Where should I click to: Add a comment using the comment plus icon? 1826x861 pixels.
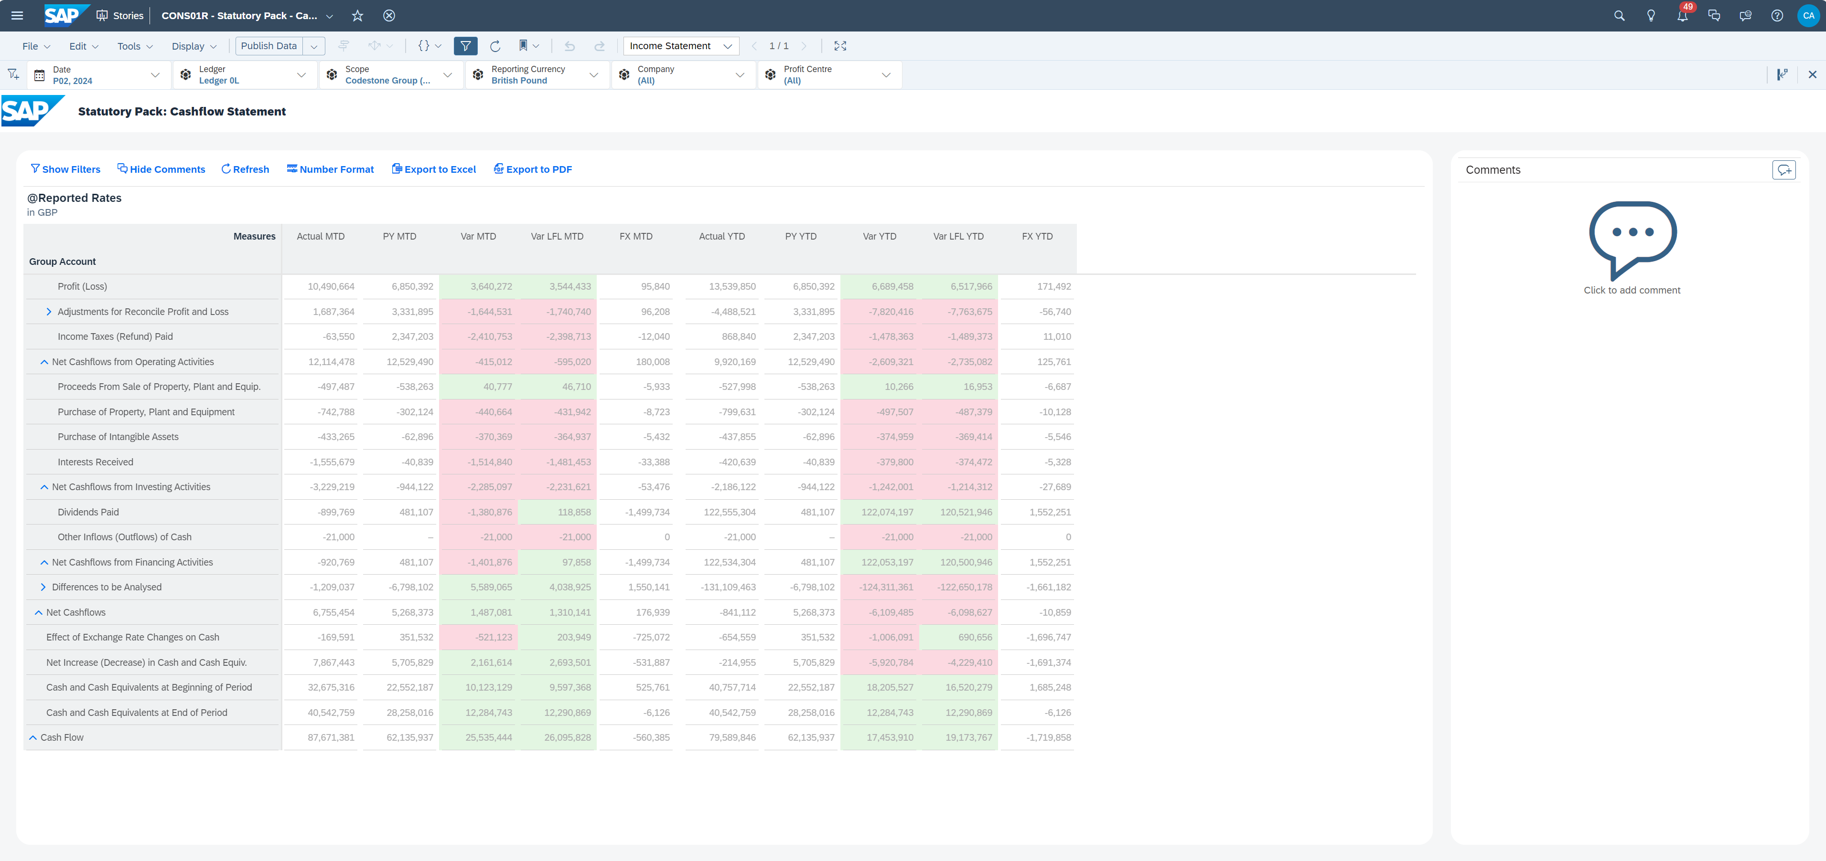pos(1784,170)
